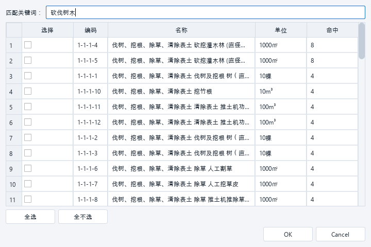371x247 pixels.
Task: Click name cell ending 推土机推除草…
Action: [181, 199]
